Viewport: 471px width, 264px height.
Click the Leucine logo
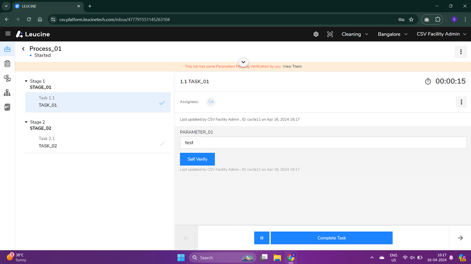[x=33, y=34]
